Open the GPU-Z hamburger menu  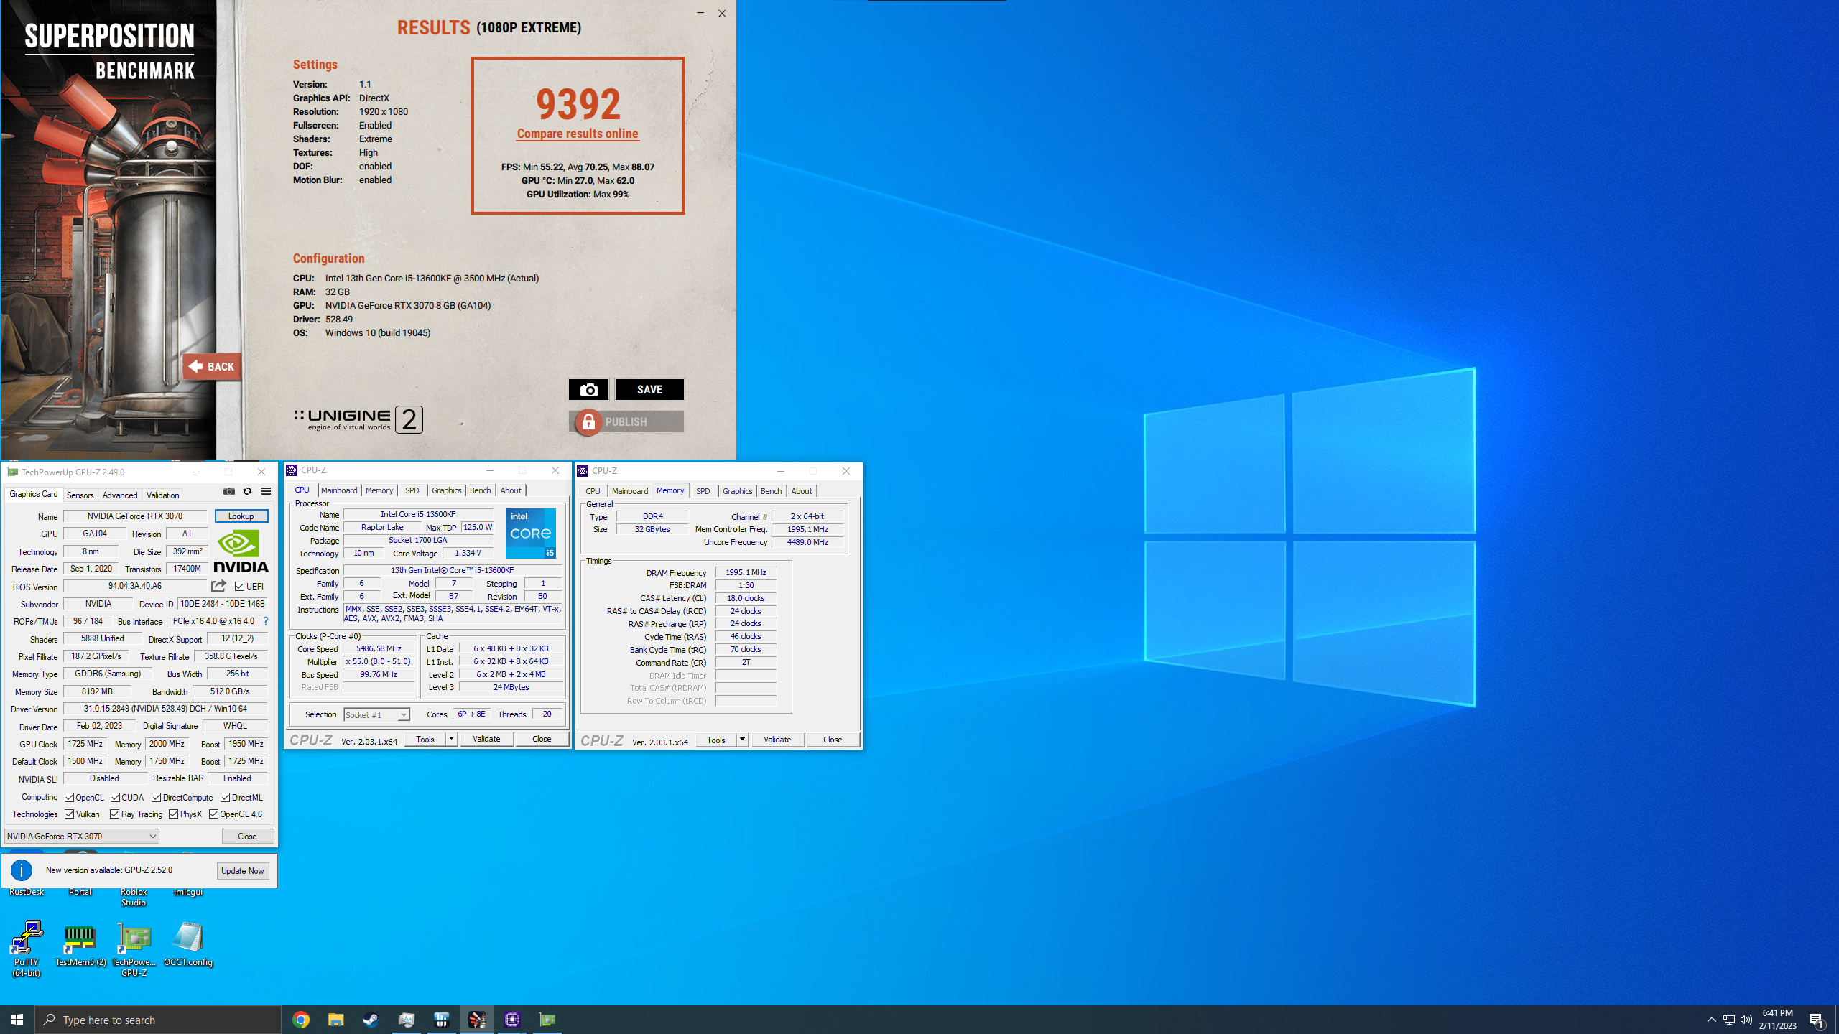(x=267, y=492)
